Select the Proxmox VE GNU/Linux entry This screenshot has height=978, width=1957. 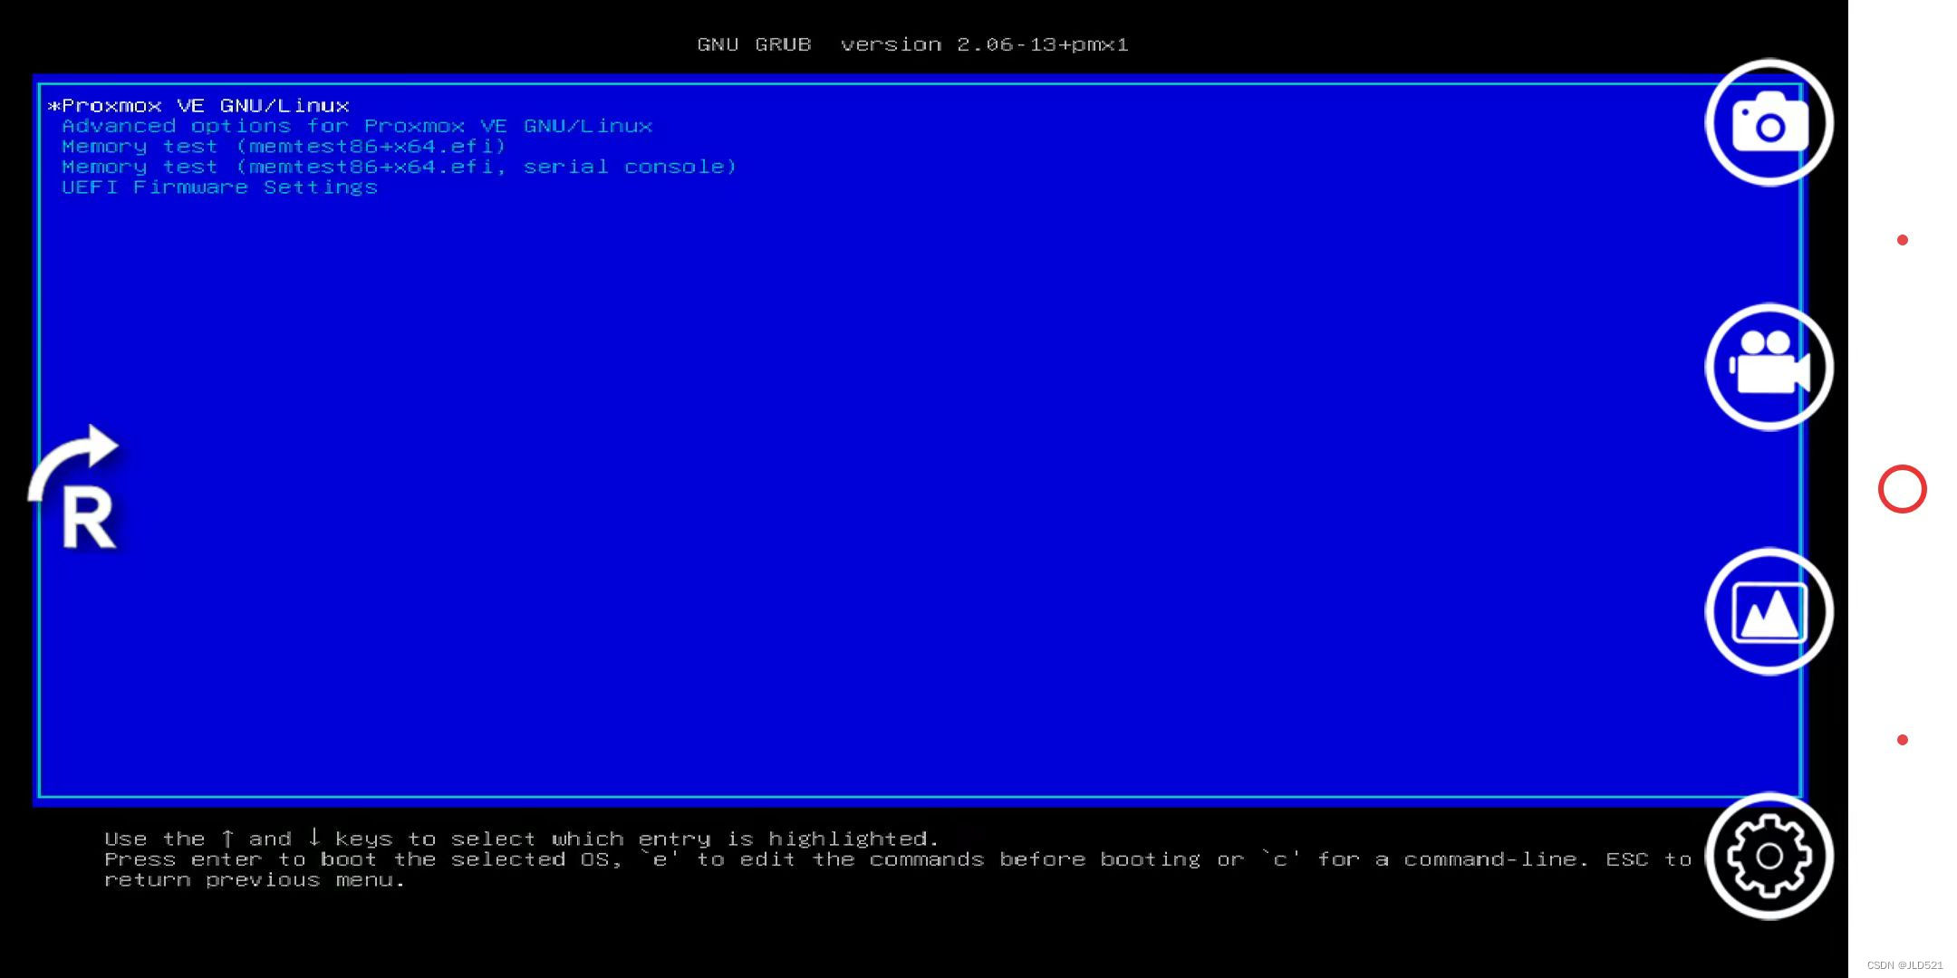click(198, 106)
